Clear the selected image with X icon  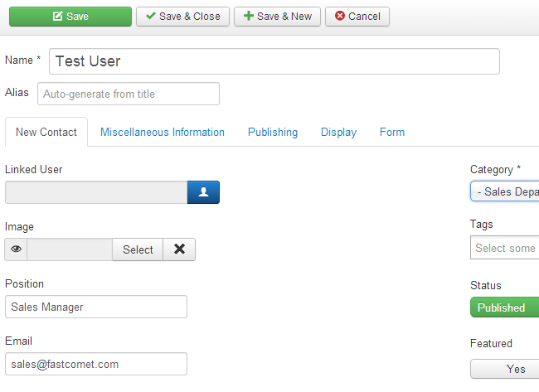[179, 249]
